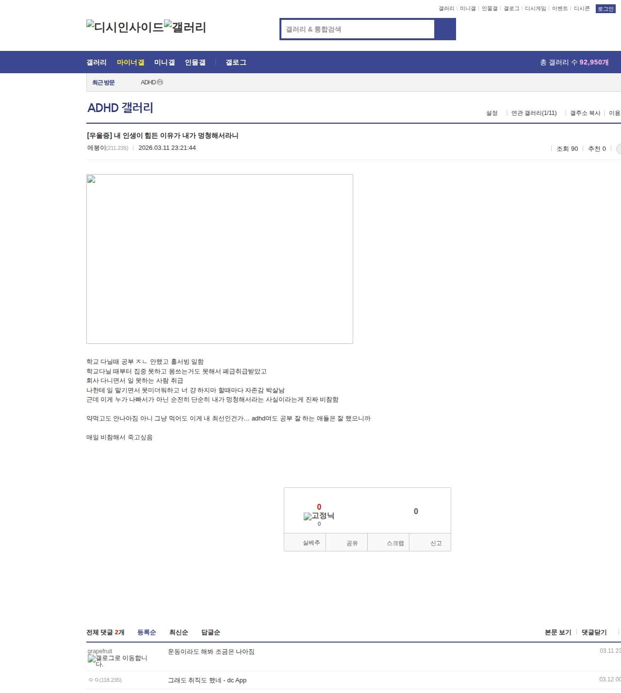621x693 pixels.
Task: Click the blue search button beside the search box
Action: point(445,29)
